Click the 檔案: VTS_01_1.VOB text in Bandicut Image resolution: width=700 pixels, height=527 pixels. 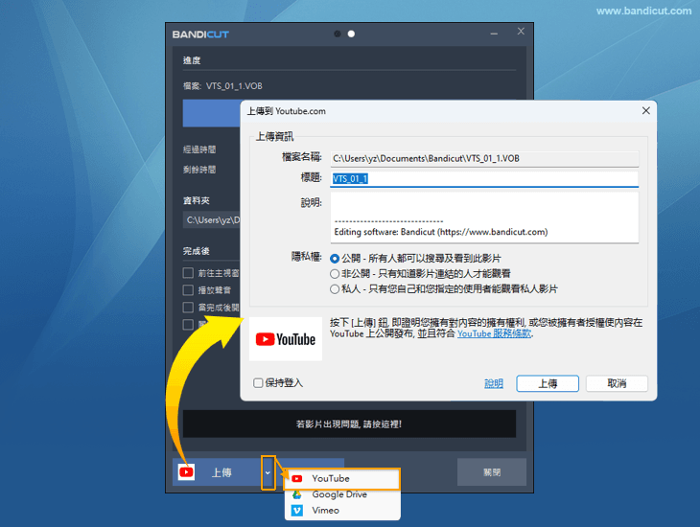[x=222, y=86]
